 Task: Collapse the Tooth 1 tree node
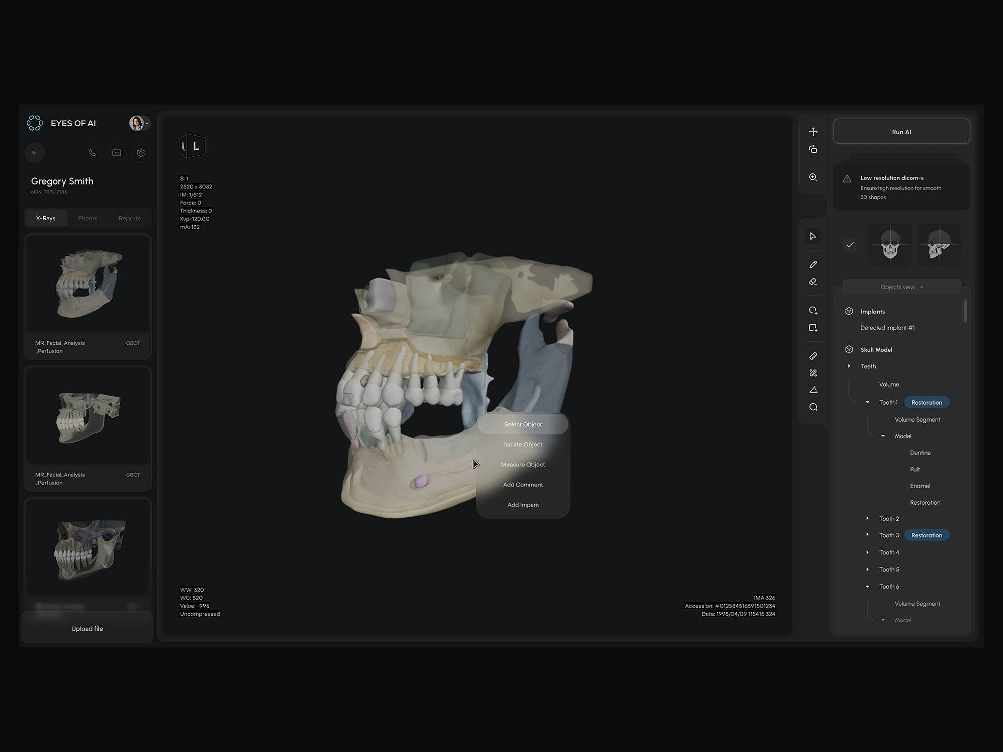867,402
